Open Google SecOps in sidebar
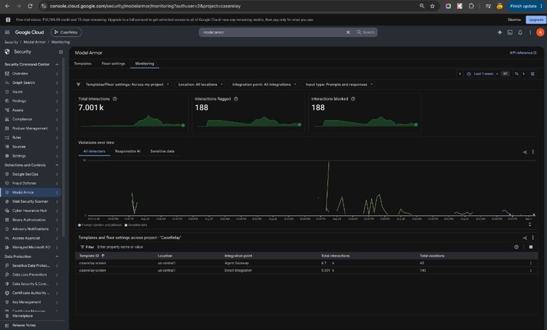The width and height of the screenshot is (547, 330). pos(25,174)
